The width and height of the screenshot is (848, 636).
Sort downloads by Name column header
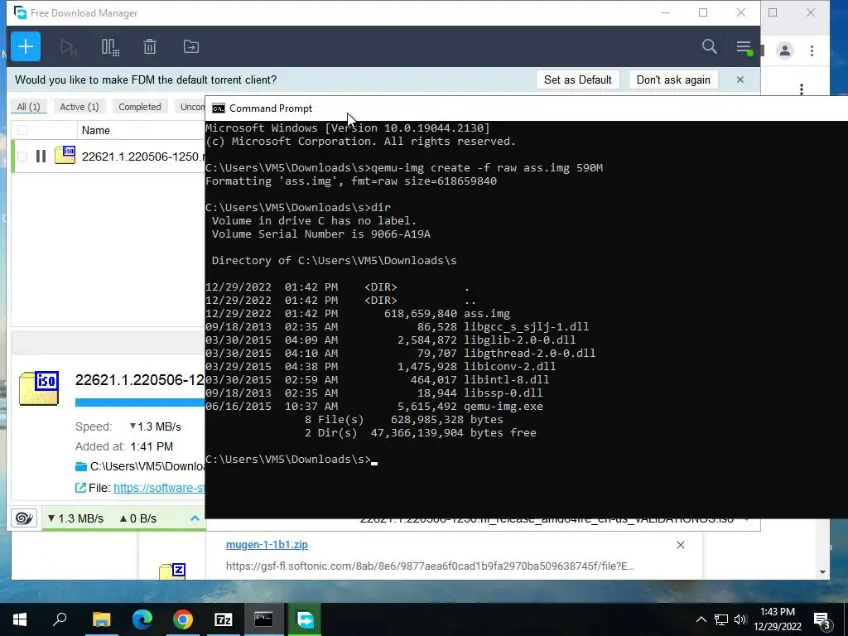click(x=96, y=130)
